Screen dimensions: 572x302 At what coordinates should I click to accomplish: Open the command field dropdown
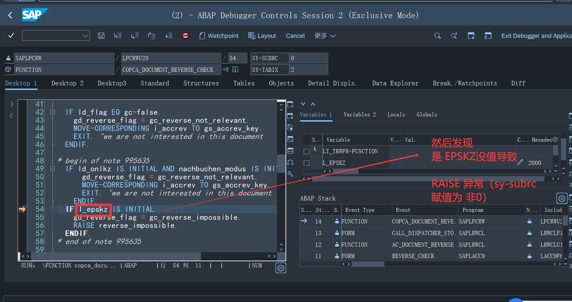(85, 36)
